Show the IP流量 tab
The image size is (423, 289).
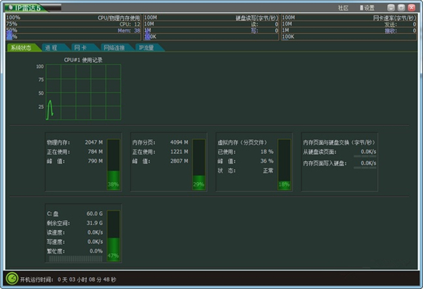coord(147,48)
